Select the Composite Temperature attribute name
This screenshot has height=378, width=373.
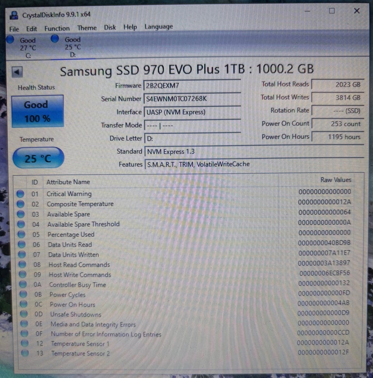click(80, 204)
